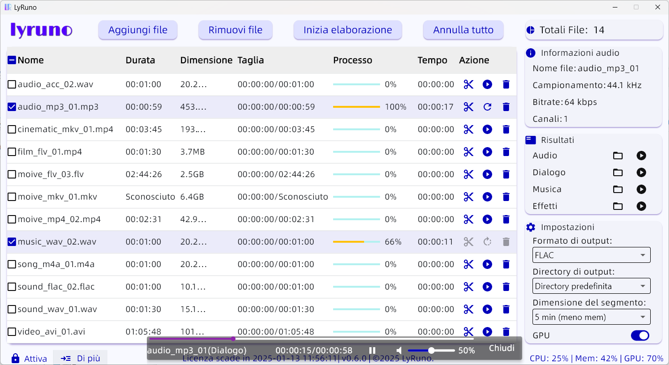This screenshot has height=365, width=669.
Task: Open the Effetti results folder
Action: point(618,206)
